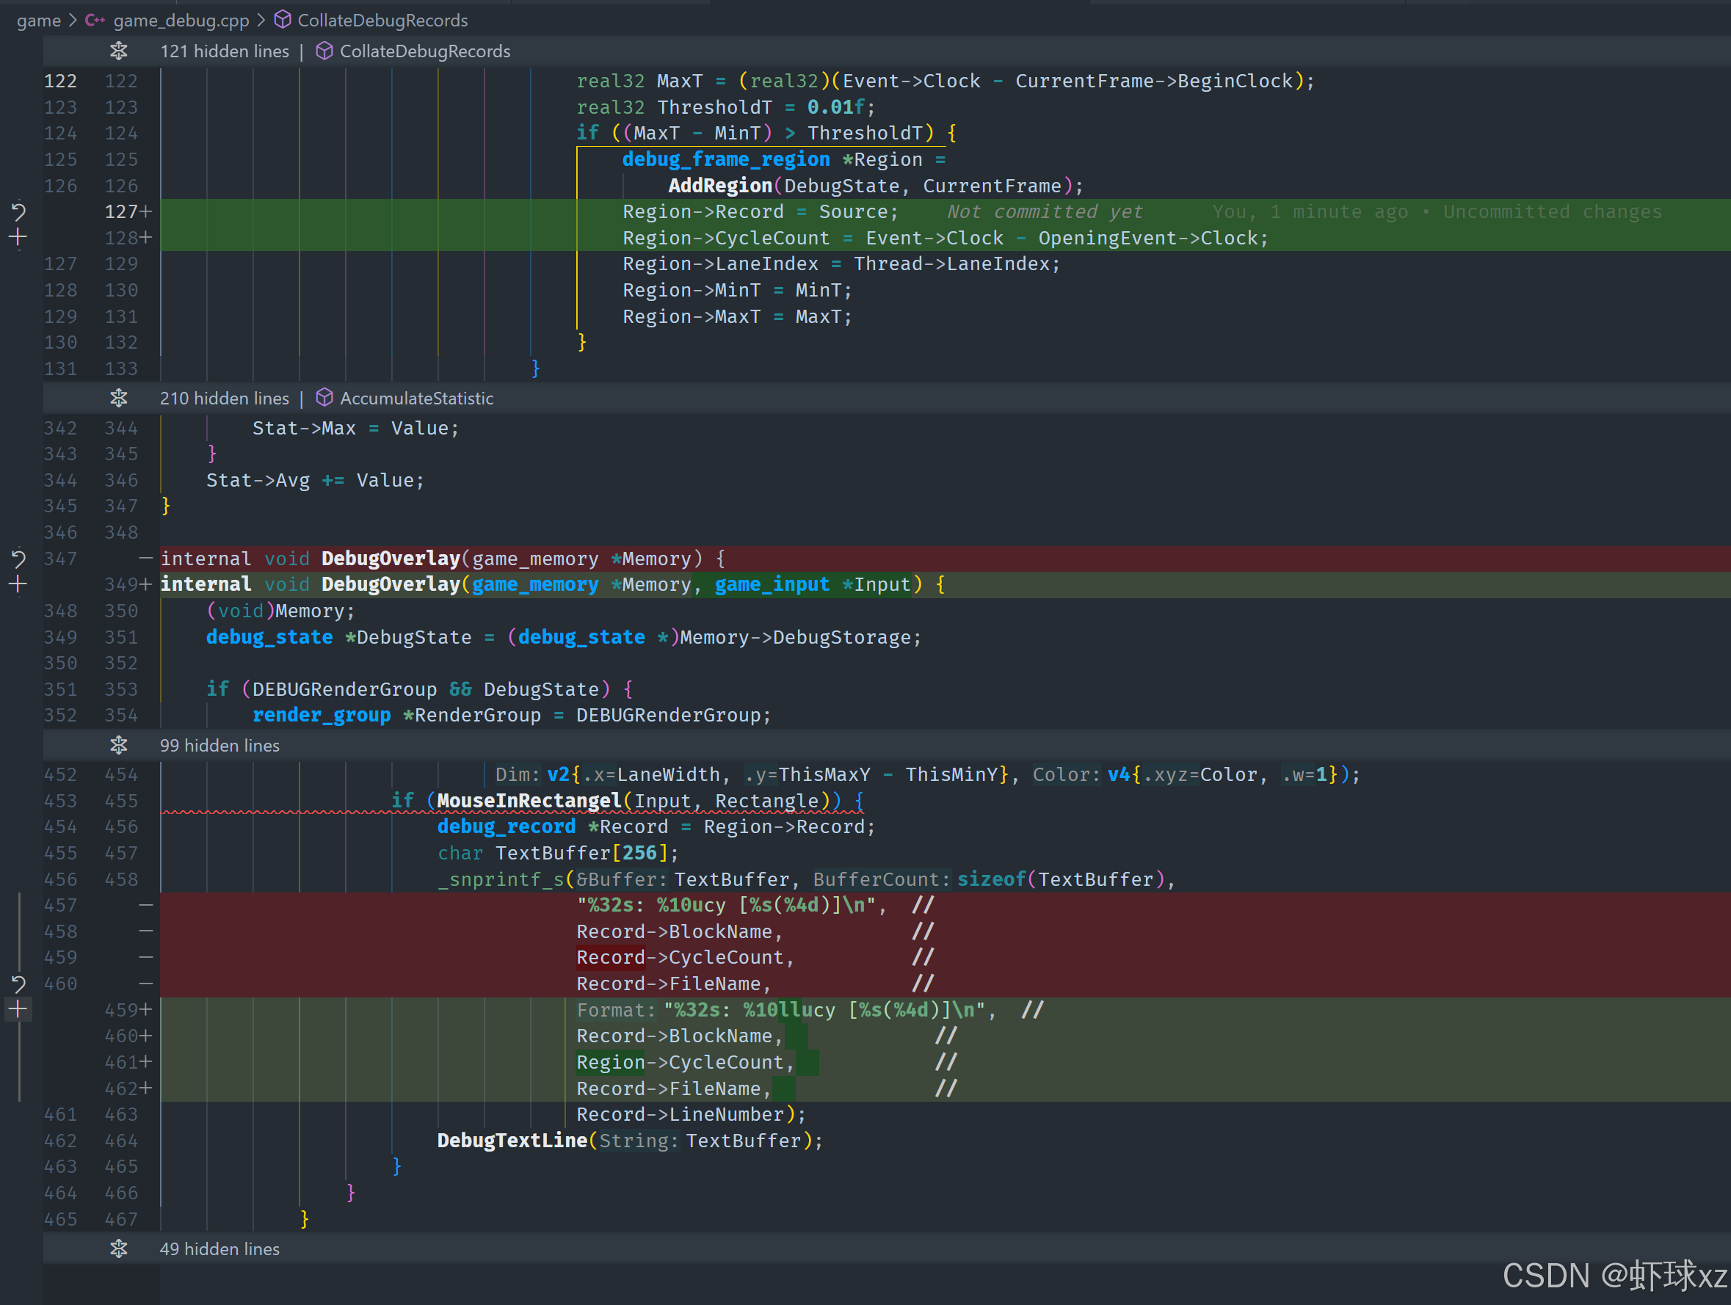Click 'Region->LaneIndex = Thread->LaneIndex;' line
The height and width of the screenshot is (1305, 1731).
[841, 264]
